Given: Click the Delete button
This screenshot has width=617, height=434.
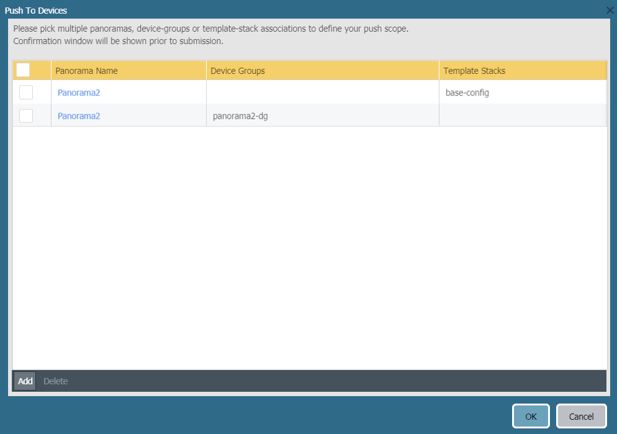Looking at the screenshot, I should point(55,381).
